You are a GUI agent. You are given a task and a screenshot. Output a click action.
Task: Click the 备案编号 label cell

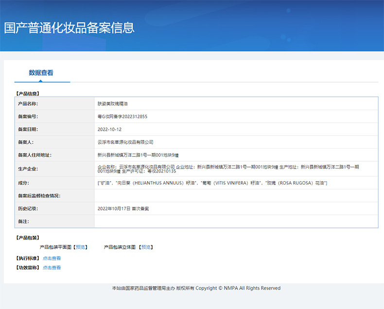(x=55, y=117)
